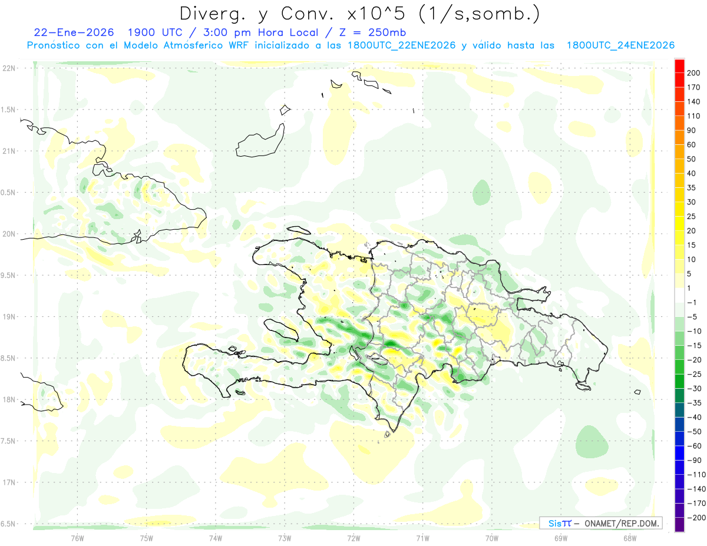
Task: Click the '22N' latitude axis label
Action: (8, 68)
